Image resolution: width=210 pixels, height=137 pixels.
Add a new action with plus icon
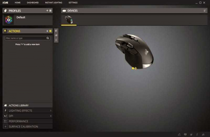pos(47,31)
